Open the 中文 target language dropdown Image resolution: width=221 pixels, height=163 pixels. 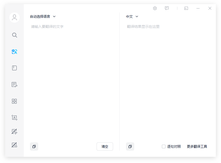pos(132,17)
